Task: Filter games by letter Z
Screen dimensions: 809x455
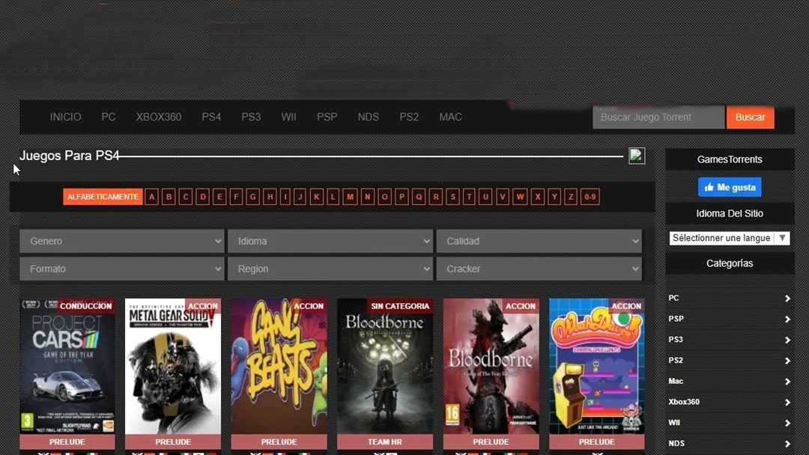Action: pos(571,197)
